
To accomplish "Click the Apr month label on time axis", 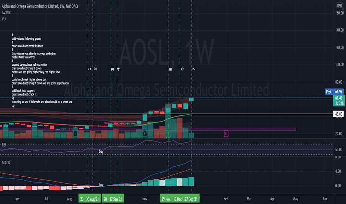I will click(x=272, y=199).
